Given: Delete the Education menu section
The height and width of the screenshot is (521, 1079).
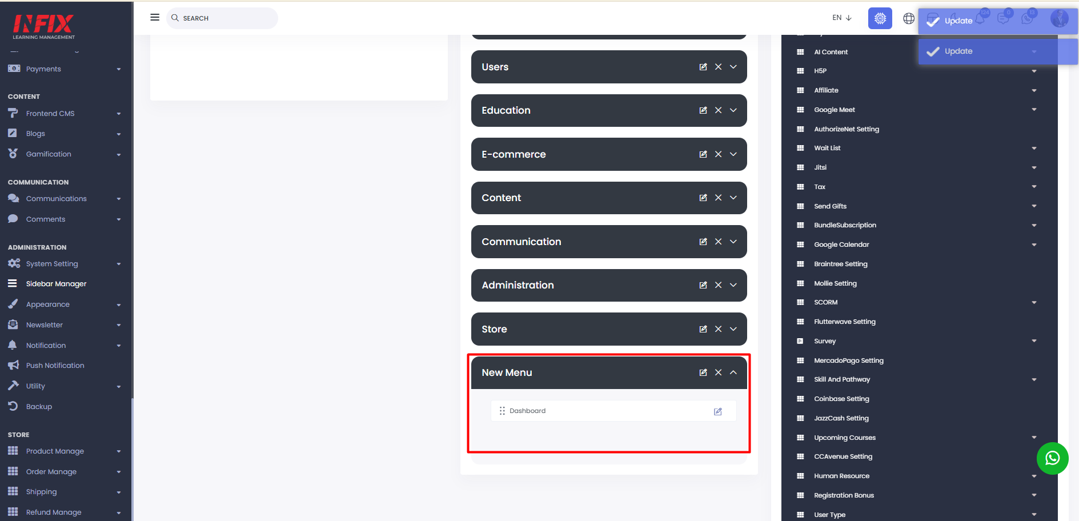Looking at the screenshot, I should (719, 110).
